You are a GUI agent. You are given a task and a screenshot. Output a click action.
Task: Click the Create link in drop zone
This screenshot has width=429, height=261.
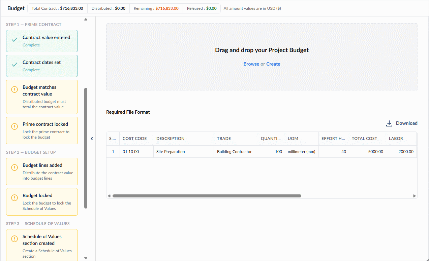(x=273, y=64)
